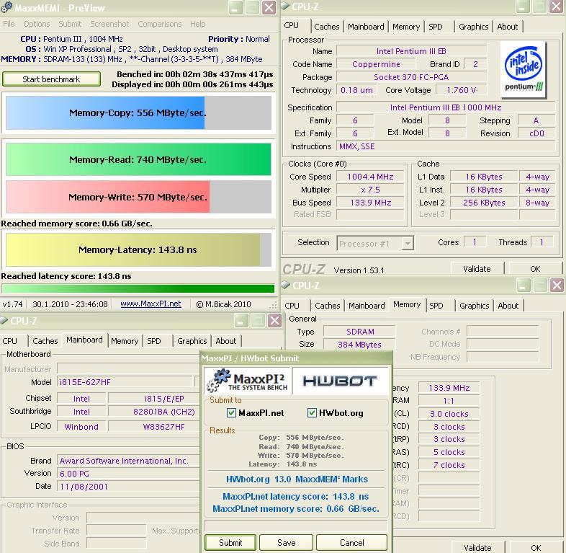
Task: Click the Start benchmark button
Action: pyautogui.click(x=51, y=79)
